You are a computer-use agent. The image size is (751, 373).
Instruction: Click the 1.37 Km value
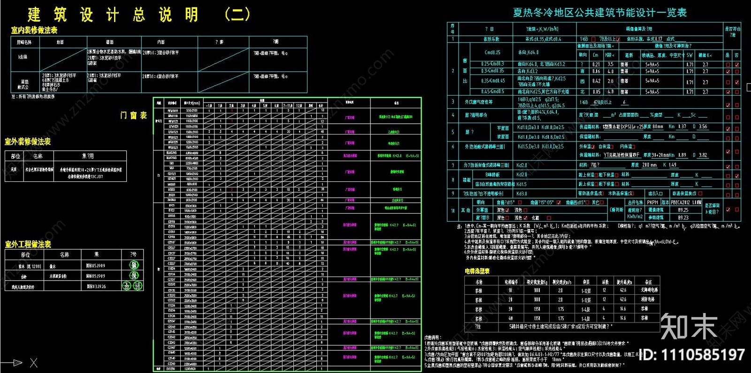pos(682,127)
